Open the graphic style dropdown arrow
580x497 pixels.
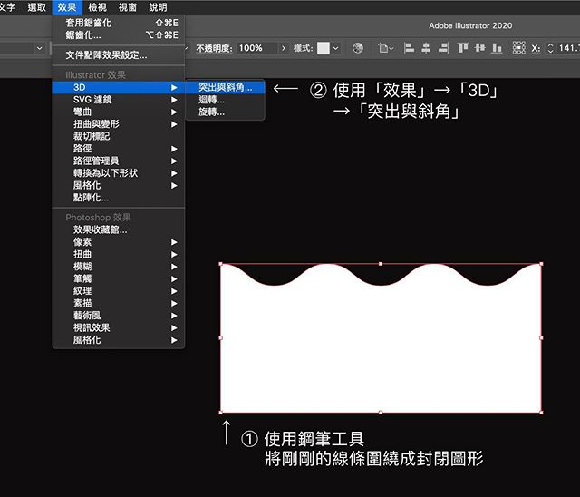click(335, 48)
